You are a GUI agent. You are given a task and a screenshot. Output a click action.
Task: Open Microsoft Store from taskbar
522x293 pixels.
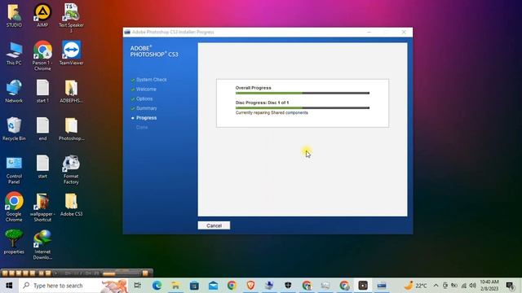click(x=194, y=286)
